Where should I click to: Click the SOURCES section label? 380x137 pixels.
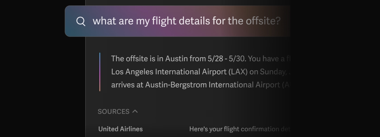tap(113, 111)
